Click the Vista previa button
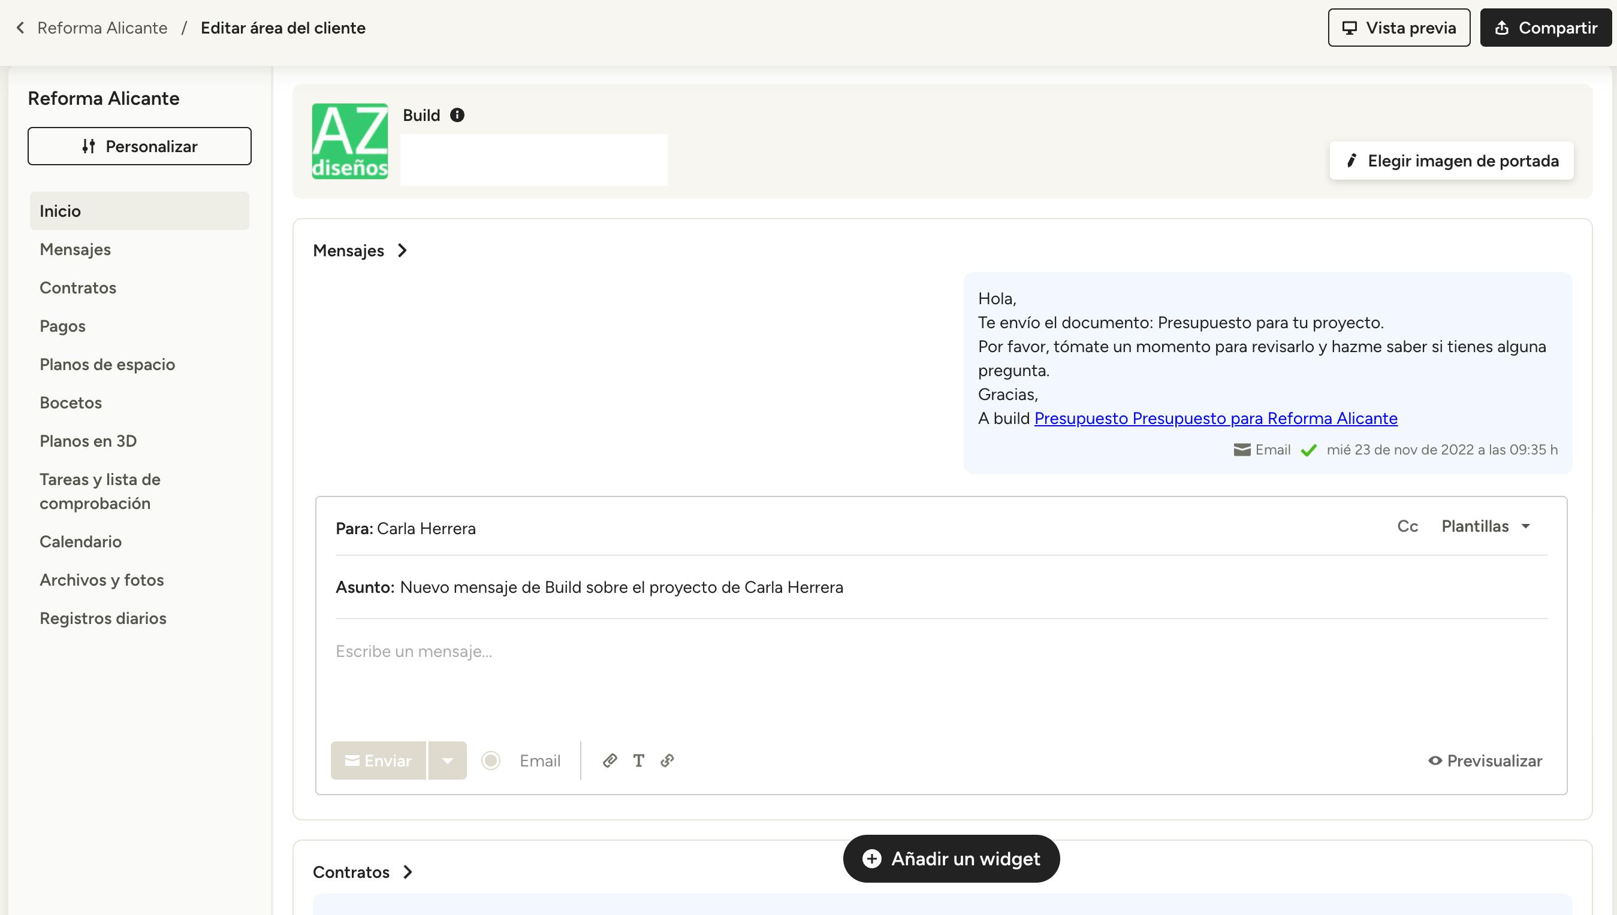The width and height of the screenshot is (1617, 915). tap(1399, 28)
